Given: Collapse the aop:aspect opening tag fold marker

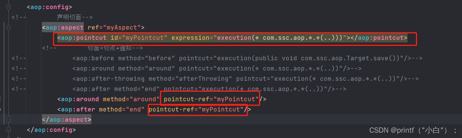Looking at the screenshot, I should (9, 27).
